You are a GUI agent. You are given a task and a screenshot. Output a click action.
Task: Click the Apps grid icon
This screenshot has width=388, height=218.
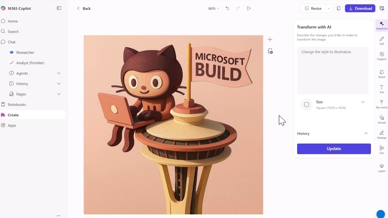(3, 125)
